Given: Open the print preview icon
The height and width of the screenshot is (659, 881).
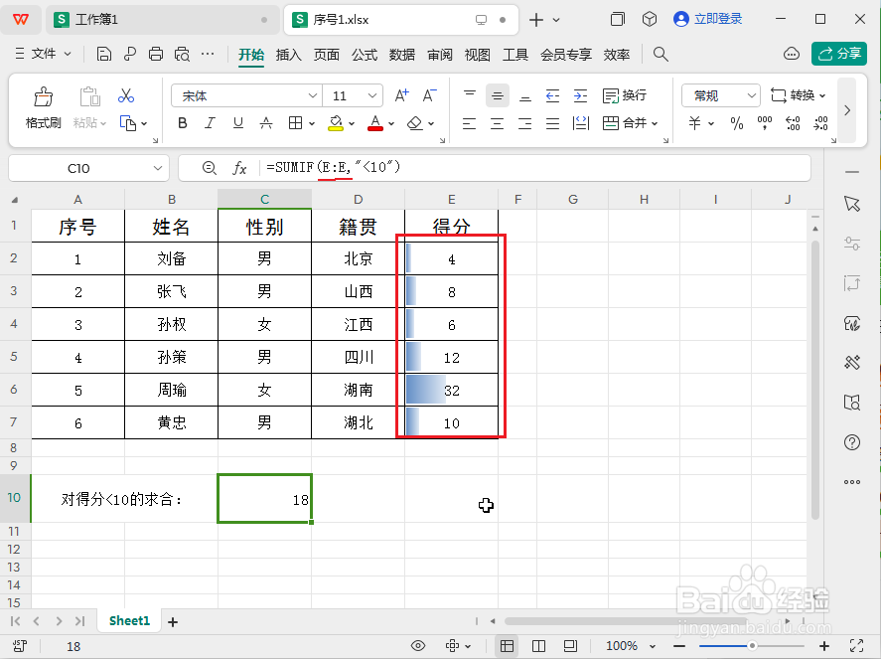Looking at the screenshot, I should tap(183, 55).
